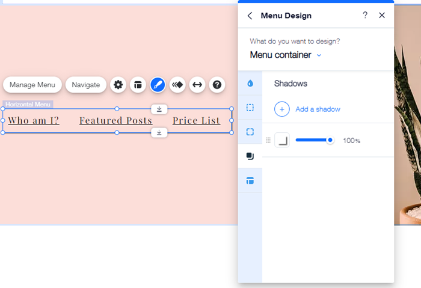
Task: Click the Add a shadow link
Action: point(318,109)
